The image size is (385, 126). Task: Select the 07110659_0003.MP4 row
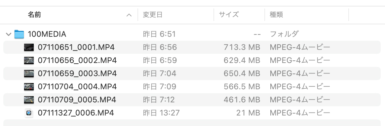pyautogui.click(x=192, y=73)
